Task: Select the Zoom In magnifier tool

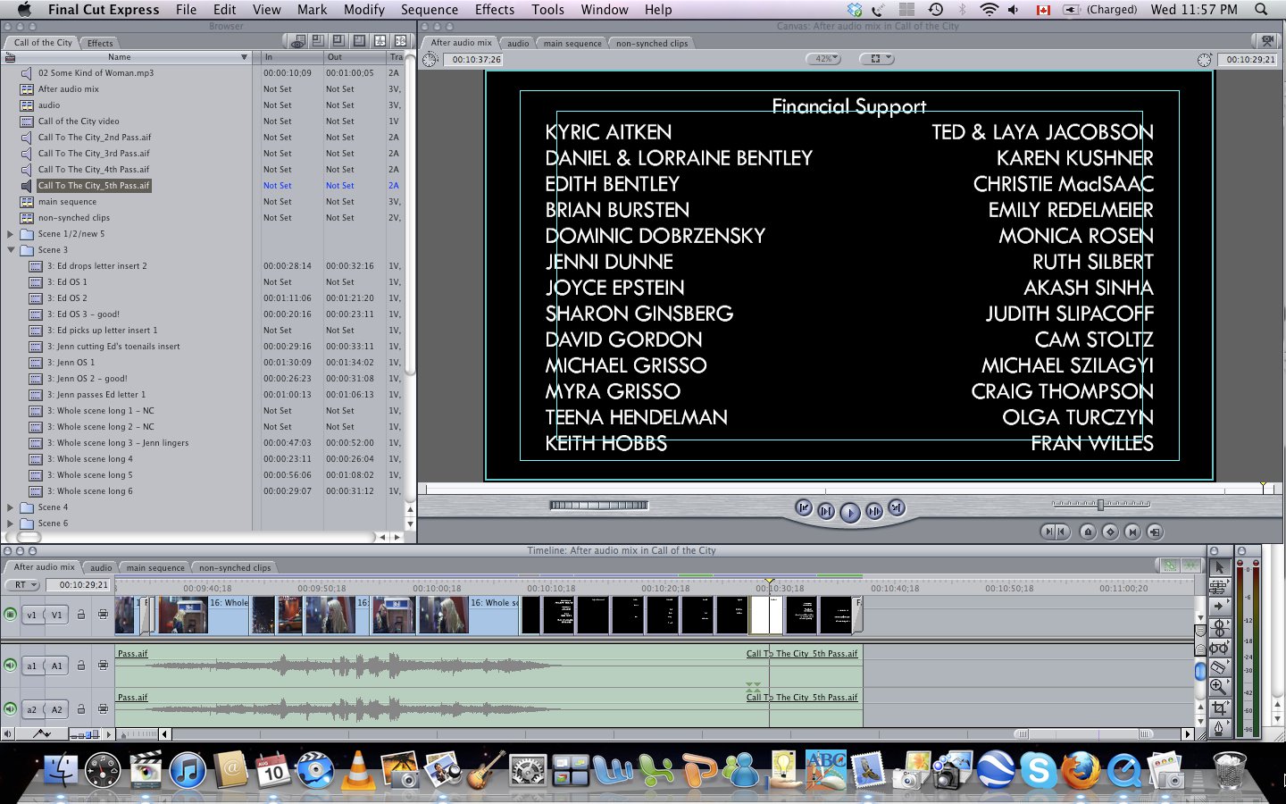Action: 1220,687
